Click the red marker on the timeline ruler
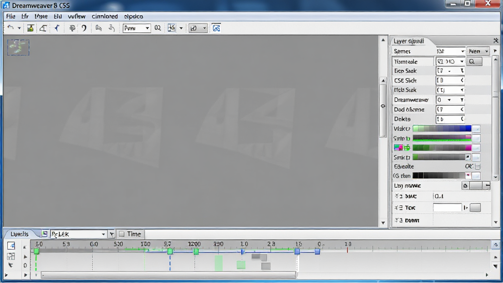Viewport: 503px width, 283px height. click(347, 250)
